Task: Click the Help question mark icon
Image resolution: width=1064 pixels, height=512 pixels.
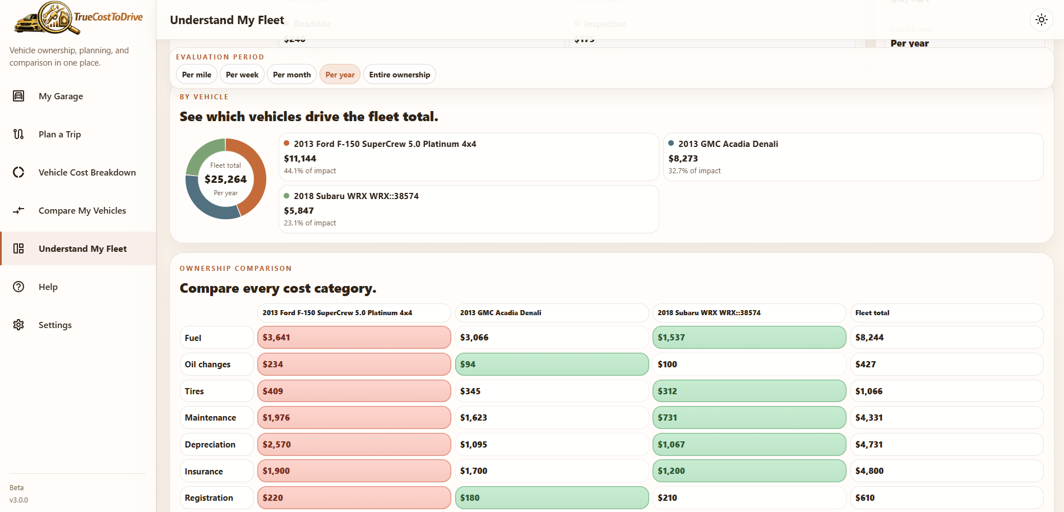Action: tap(18, 287)
